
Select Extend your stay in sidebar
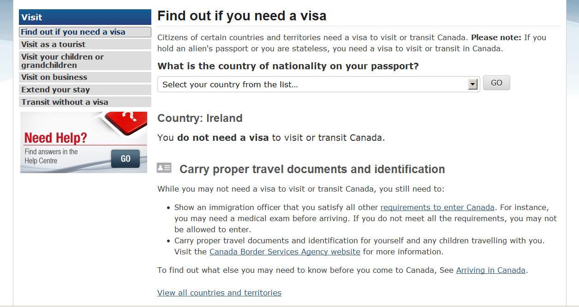click(85, 90)
